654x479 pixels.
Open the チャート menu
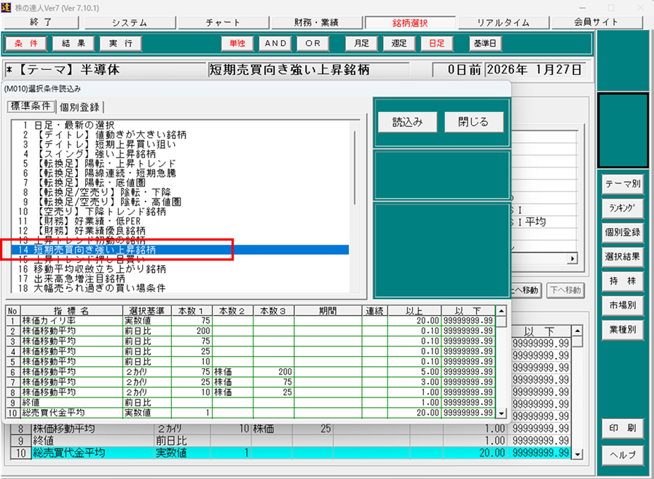tap(223, 22)
